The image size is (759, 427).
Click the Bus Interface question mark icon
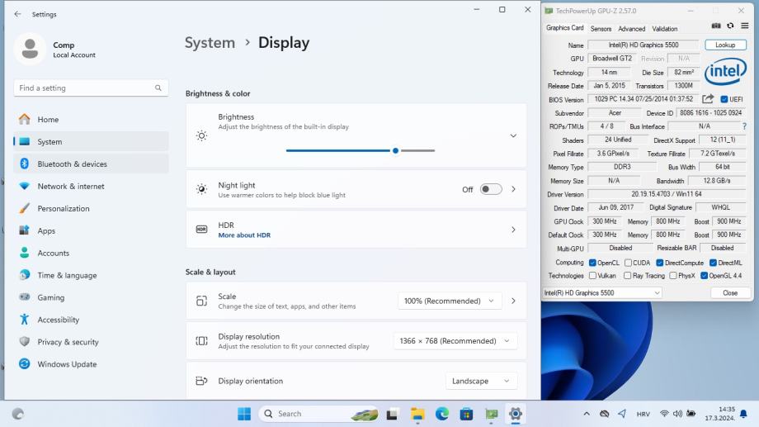pos(744,126)
